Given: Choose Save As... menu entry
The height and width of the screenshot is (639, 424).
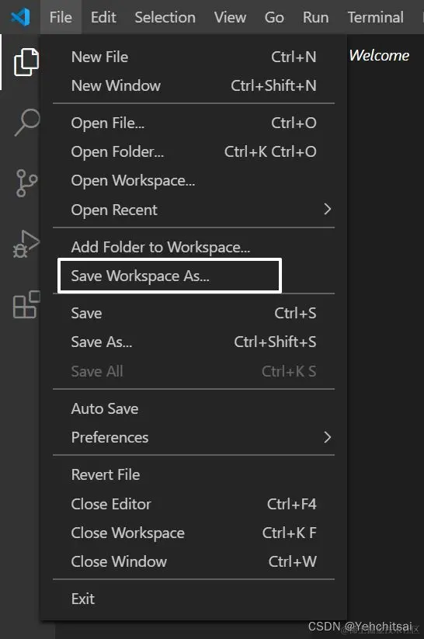Looking at the screenshot, I should pos(193,342).
